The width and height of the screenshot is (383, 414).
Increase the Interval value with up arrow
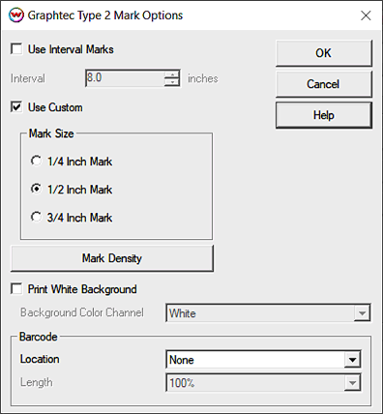[x=172, y=74]
